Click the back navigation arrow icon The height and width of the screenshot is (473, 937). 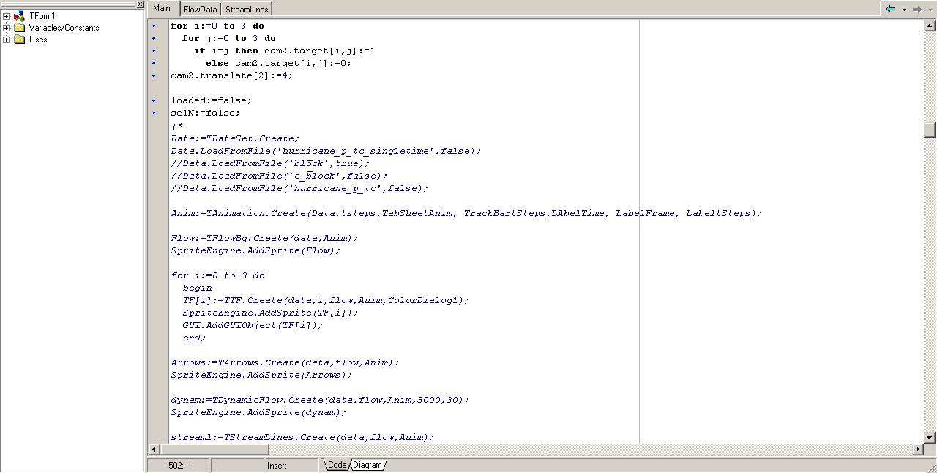pos(891,9)
